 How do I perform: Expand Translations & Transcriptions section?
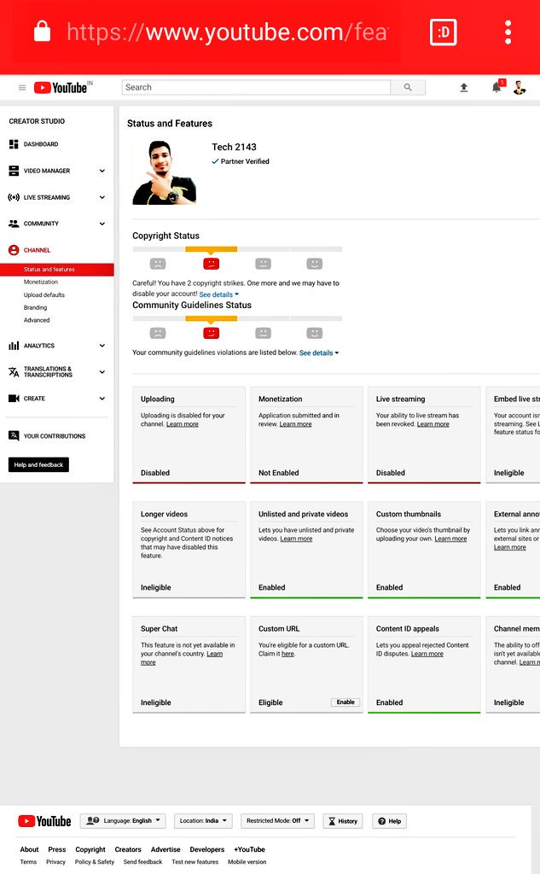click(x=102, y=372)
